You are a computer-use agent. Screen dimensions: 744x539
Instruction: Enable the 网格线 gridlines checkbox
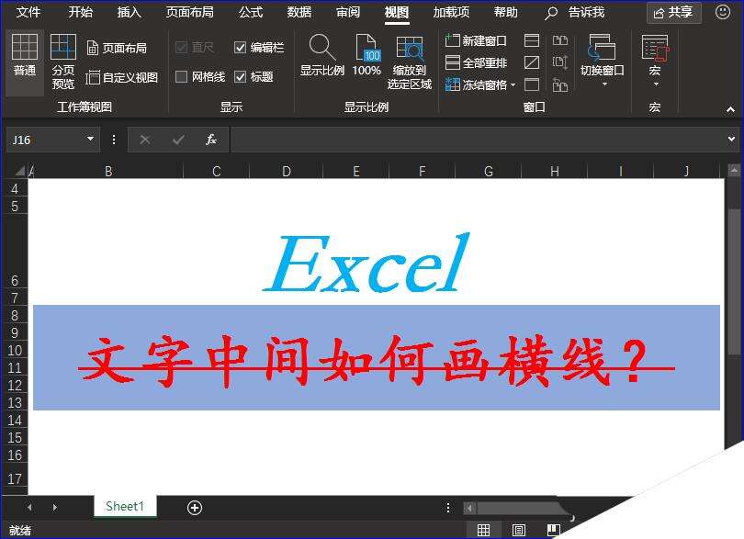(x=181, y=77)
